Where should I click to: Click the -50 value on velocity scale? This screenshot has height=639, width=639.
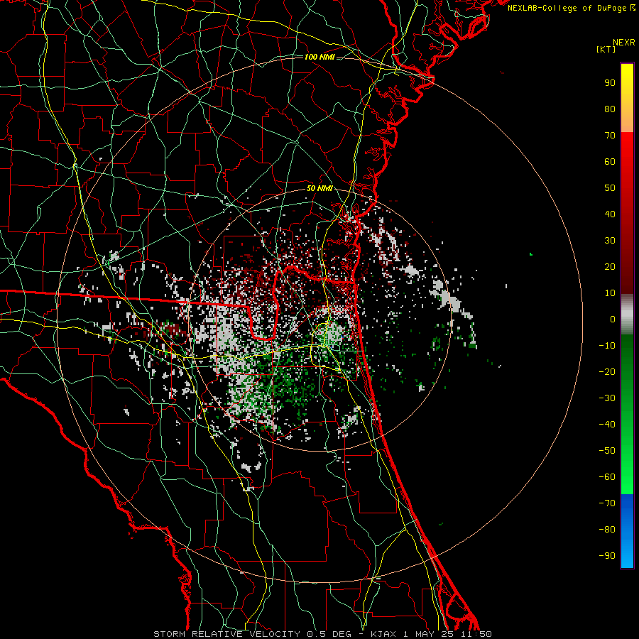(x=607, y=451)
